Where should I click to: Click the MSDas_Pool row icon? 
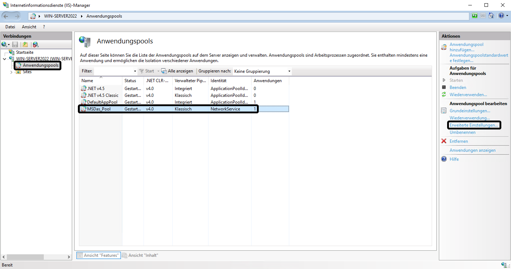tap(84, 109)
